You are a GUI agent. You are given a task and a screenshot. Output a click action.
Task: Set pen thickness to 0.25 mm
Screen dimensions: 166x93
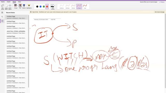(62, 6)
